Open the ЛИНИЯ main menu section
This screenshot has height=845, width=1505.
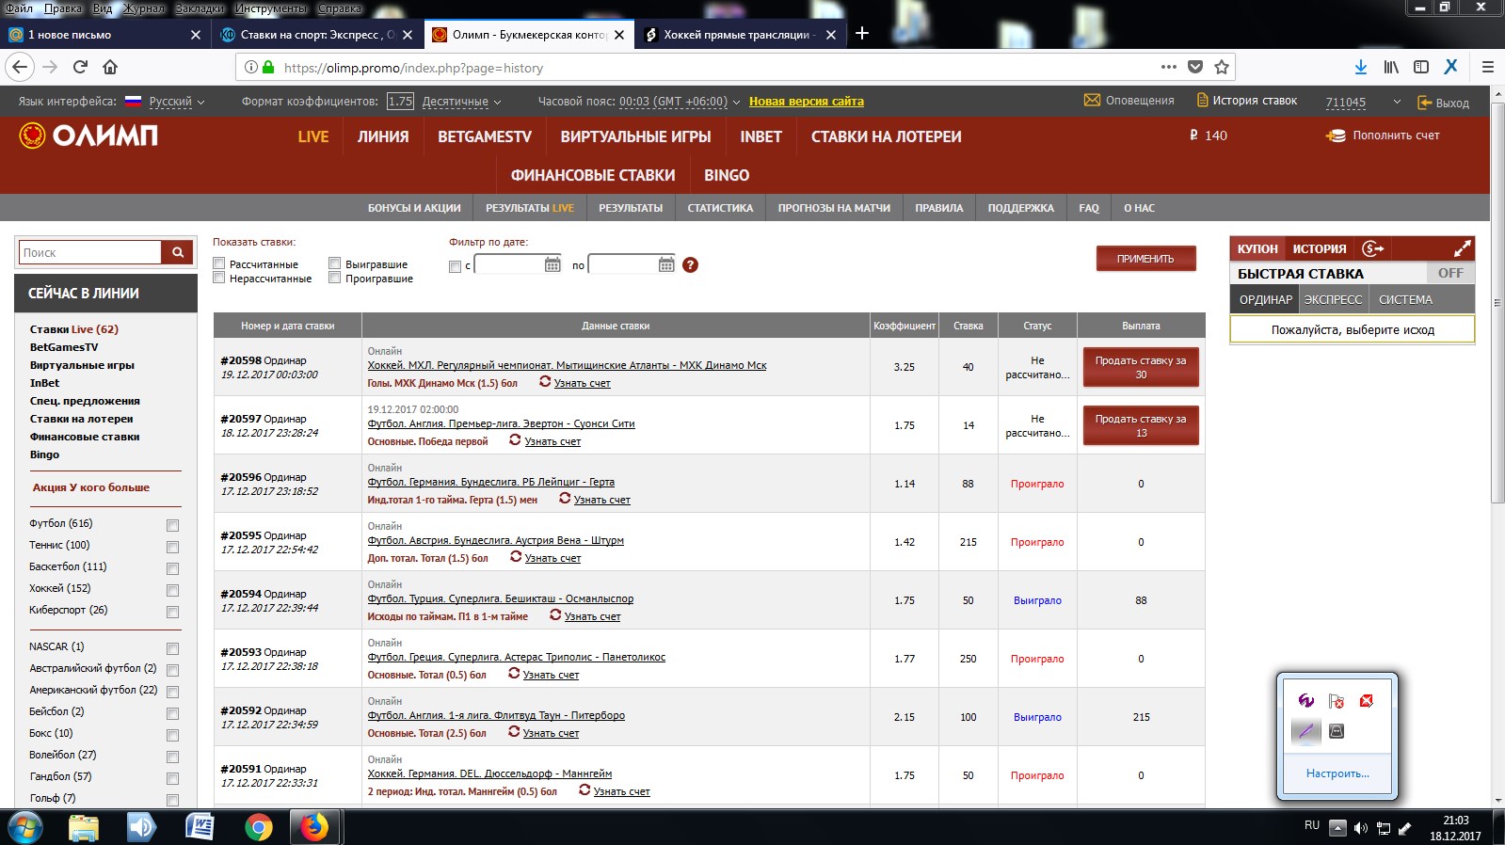click(383, 136)
